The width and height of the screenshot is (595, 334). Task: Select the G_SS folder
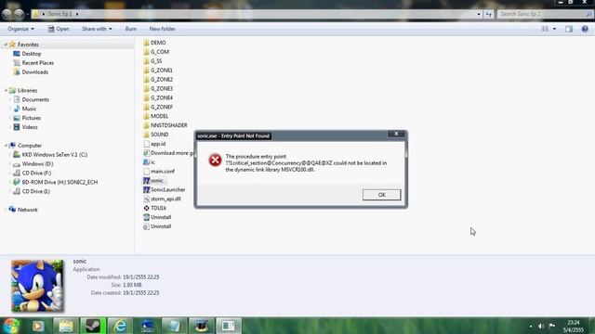(x=156, y=61)
